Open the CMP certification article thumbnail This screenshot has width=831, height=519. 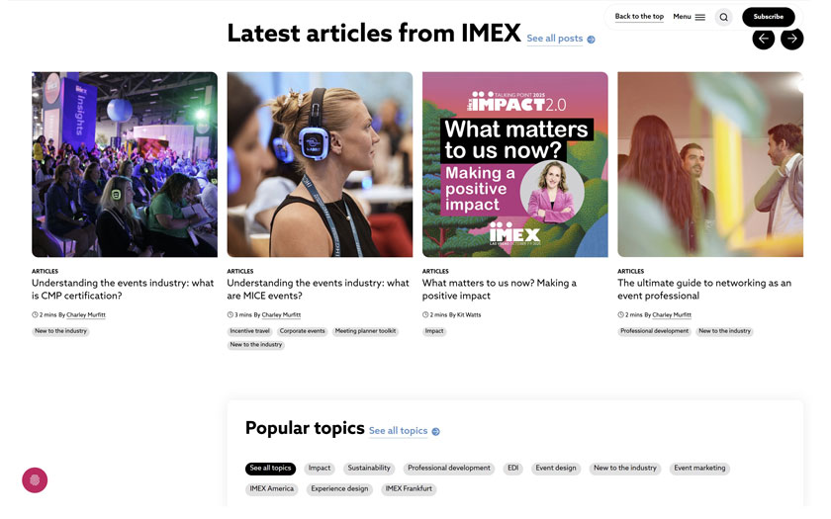(125, 165)
